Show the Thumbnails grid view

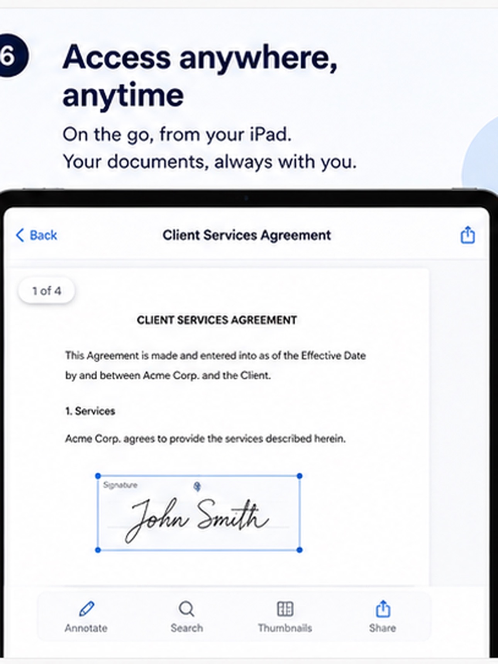coord(285,617)
